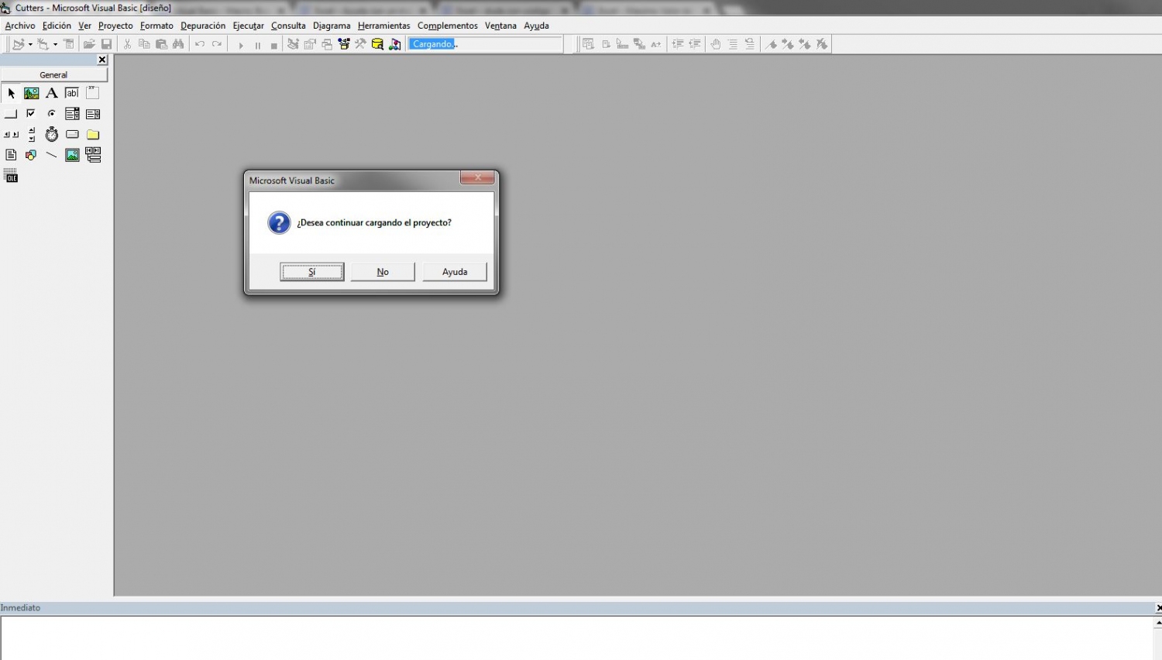
Task: Select the PictureBox control tool
Action: point(31,93)
